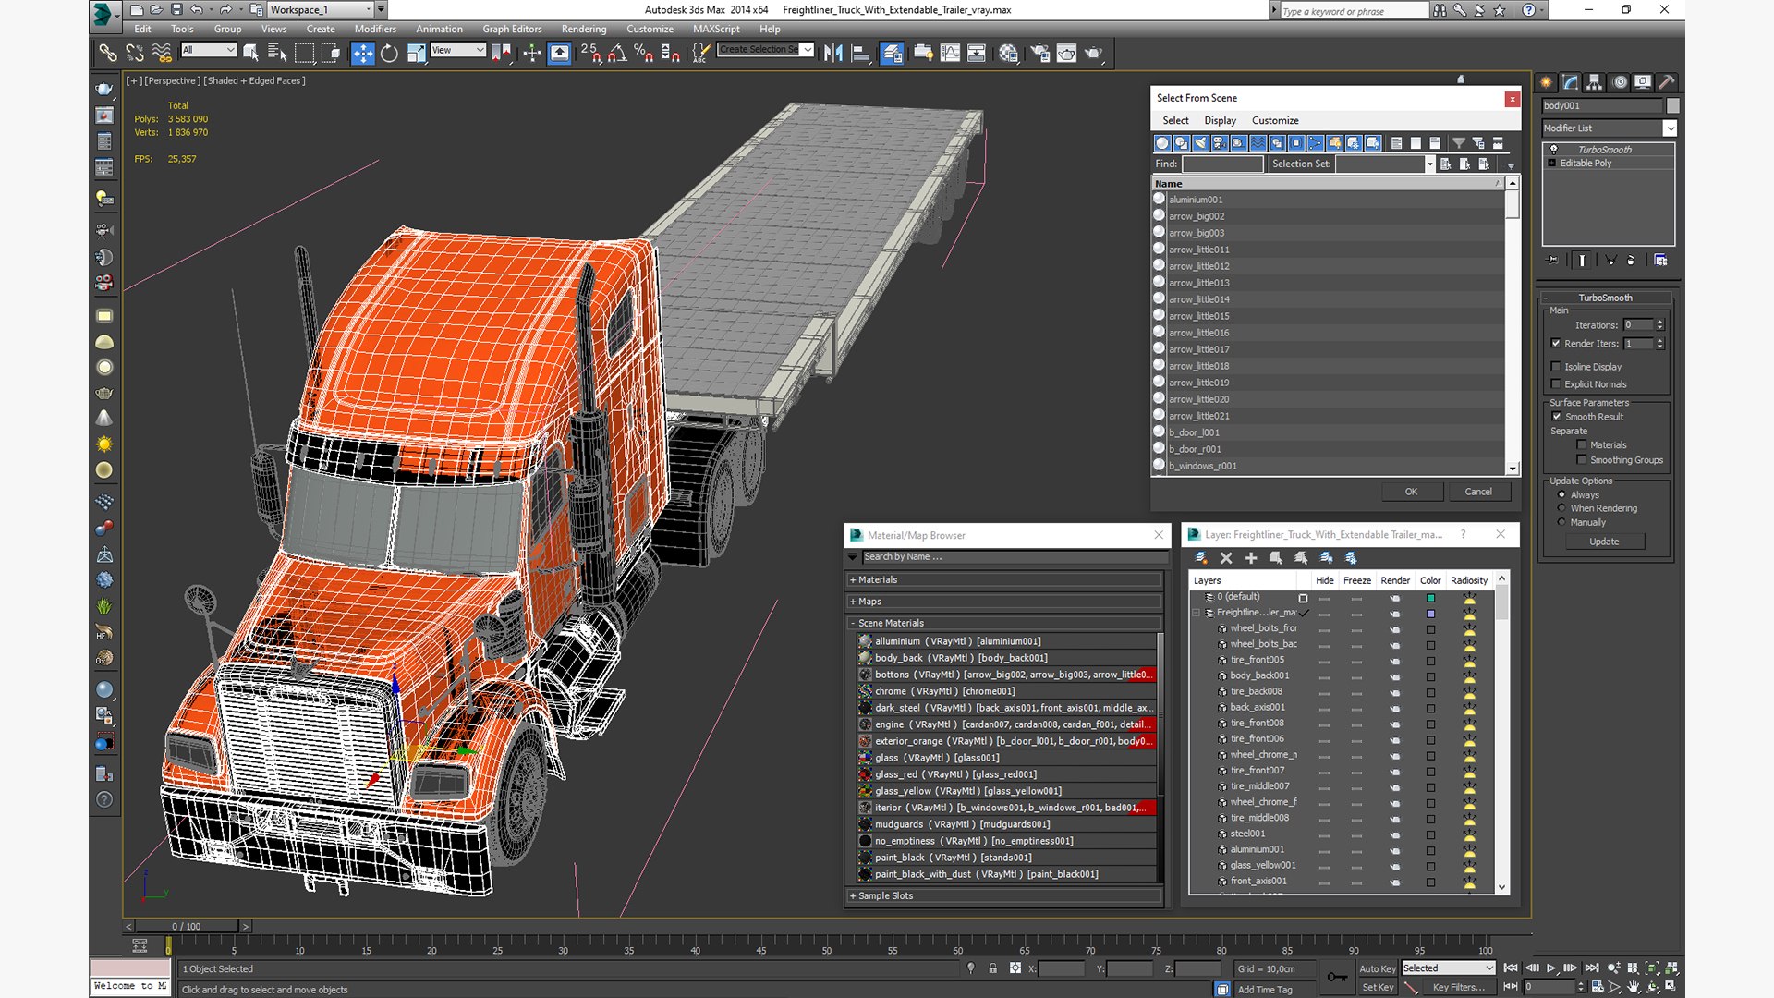Click Configure Modifier Sets icon
The width and height of the screenshot is (1774, 998).
1660,261
